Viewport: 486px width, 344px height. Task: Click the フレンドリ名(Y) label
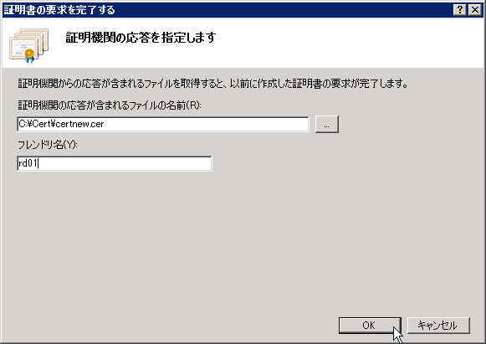(x=48, y=145)
